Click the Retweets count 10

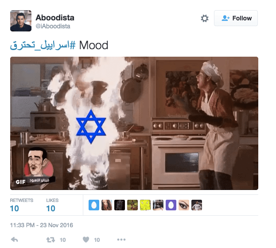pyautogui.click(x=15, y=209)
